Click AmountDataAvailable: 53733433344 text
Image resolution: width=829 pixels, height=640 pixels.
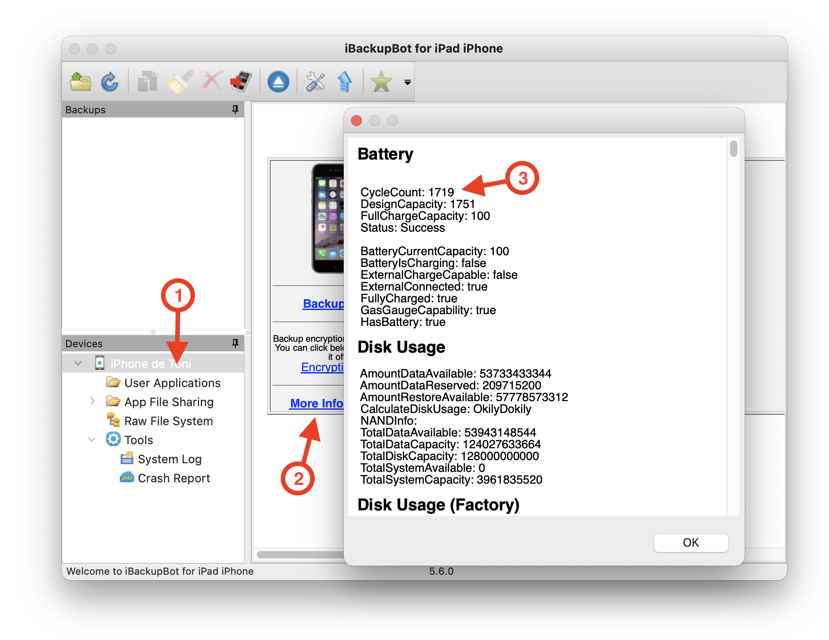point(455,373)
